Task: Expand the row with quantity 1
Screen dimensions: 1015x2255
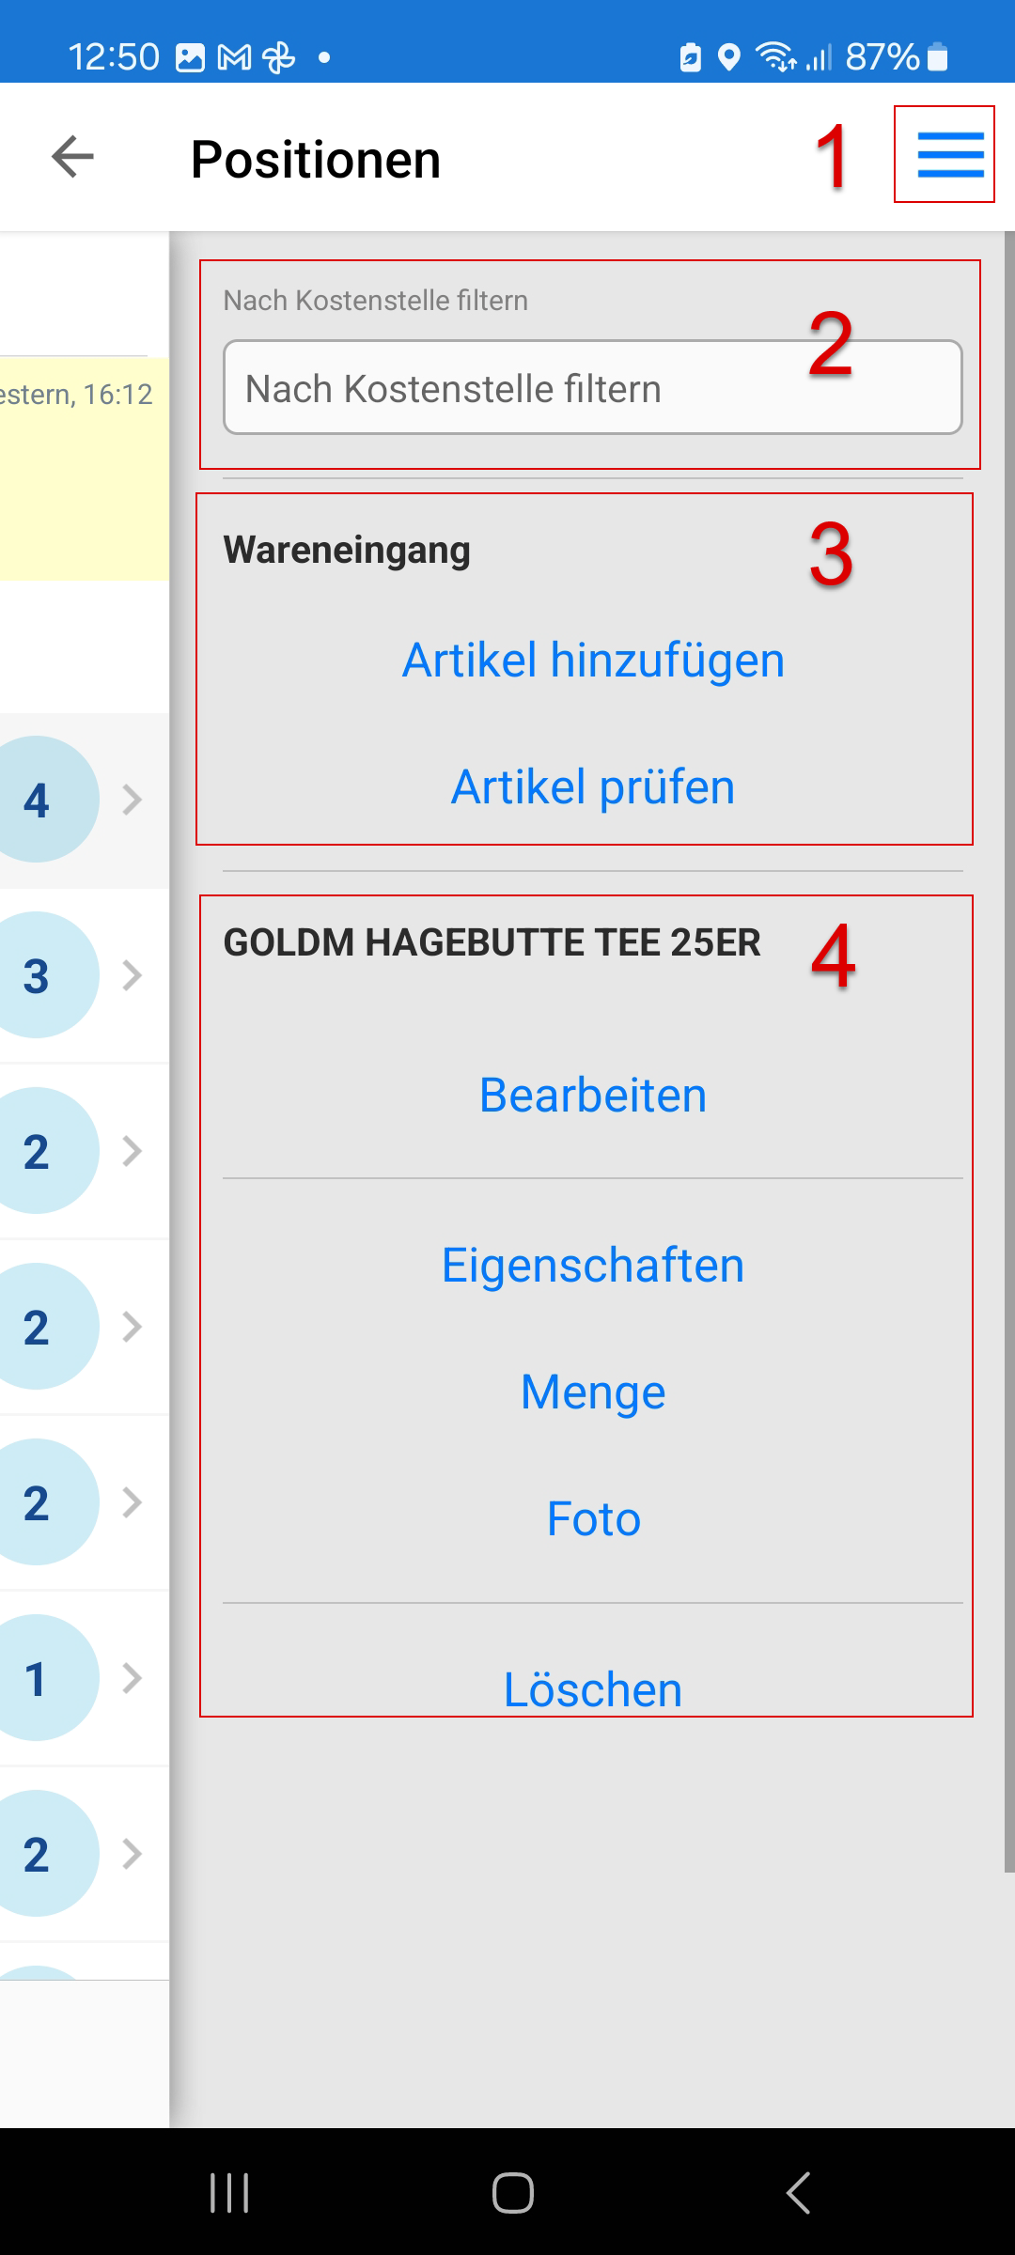Action: 133,1678
